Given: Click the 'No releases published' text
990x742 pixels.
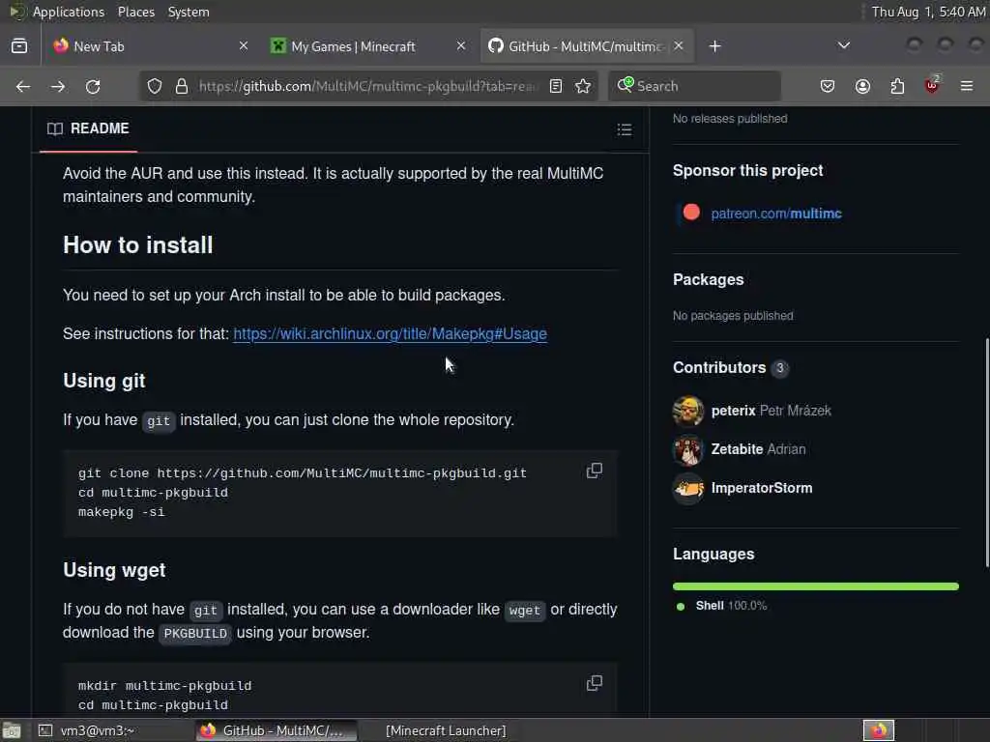Looking at the screenshot, I should pyautogui.click(x=730, y=119).
